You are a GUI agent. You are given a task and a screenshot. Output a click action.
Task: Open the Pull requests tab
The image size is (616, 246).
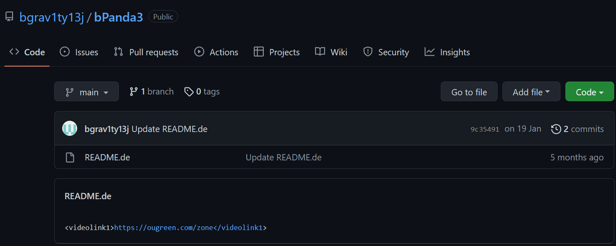point(146,52)
